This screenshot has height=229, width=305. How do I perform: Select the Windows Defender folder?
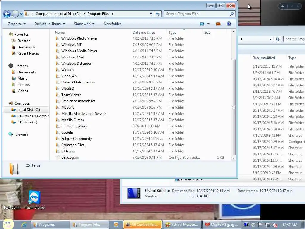click(x=76, y=63)
